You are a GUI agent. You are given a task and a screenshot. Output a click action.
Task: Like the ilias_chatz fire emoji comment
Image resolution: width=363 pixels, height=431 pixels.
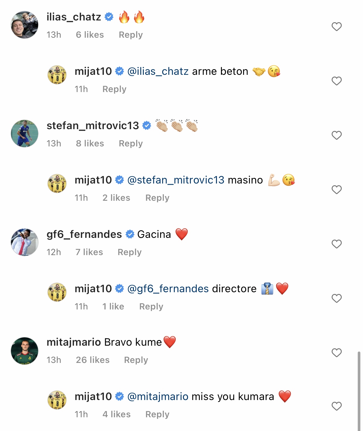[336, 27]
